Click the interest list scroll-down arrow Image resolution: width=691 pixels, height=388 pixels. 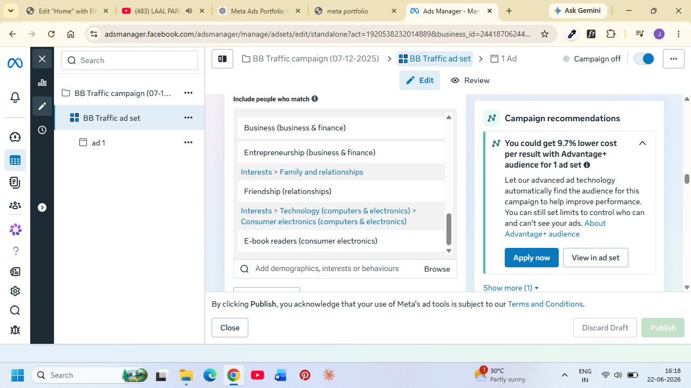coord(449,251)
